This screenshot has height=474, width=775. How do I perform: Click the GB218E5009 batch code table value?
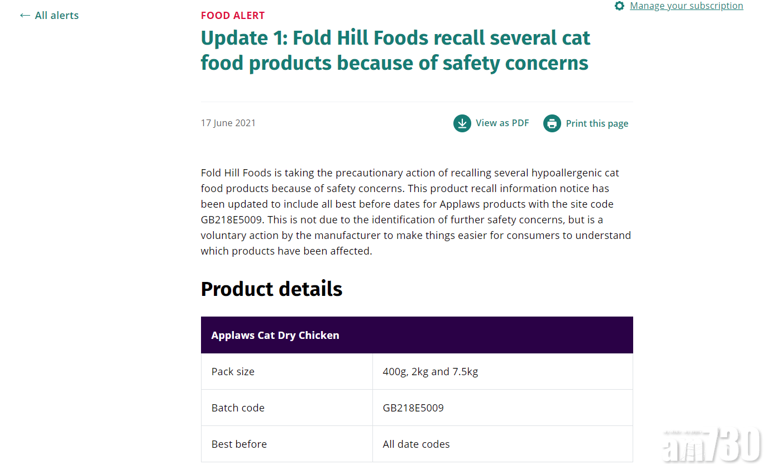tap(413, 408)
